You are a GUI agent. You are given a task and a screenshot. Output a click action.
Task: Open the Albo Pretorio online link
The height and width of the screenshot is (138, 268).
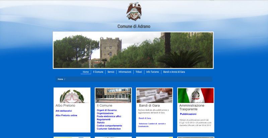coord(66,116)
